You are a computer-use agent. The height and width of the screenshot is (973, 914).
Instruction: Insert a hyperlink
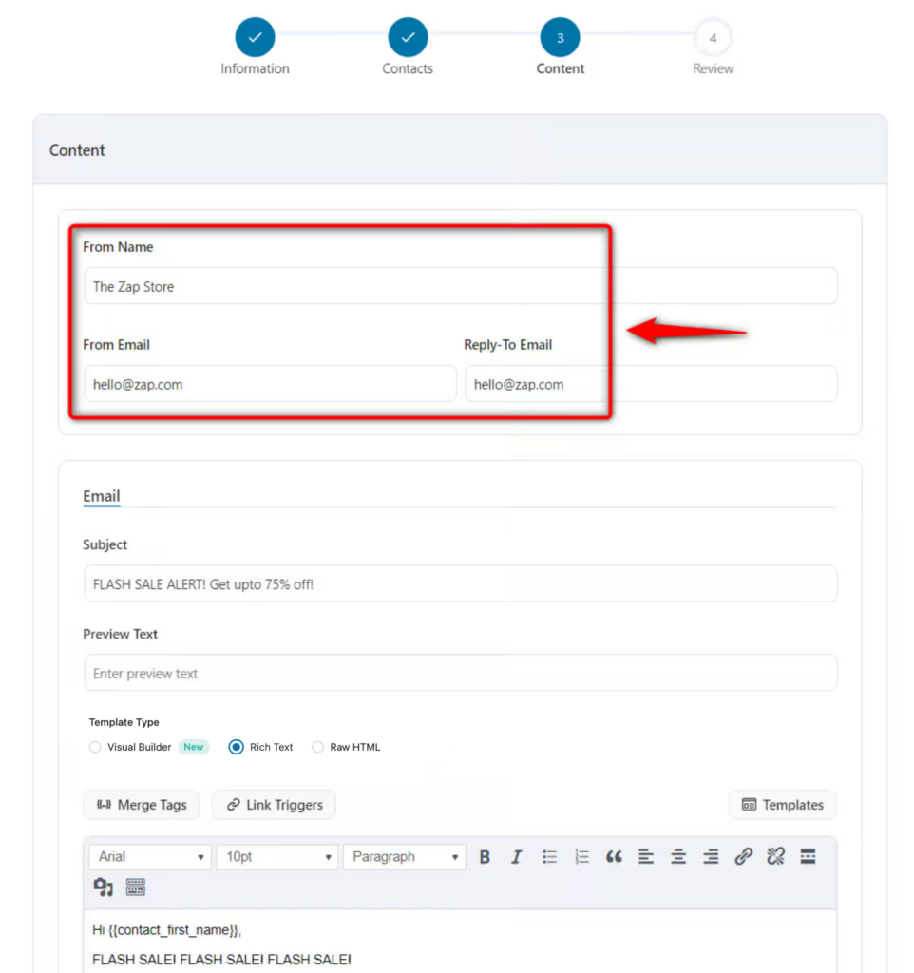tap(743, 857)
